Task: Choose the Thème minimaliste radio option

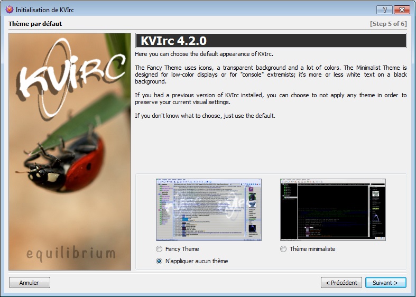Action: click(x=284, y=249)
